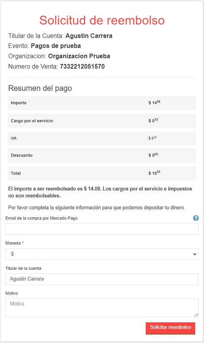
Task: Click the Solicitud de reembolso heading
Action: tap(102, 20)
